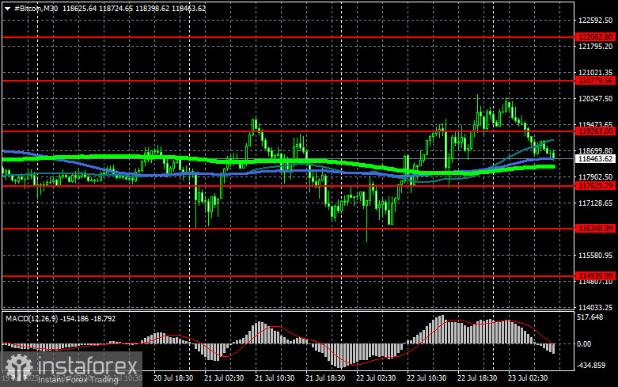This screenshot has width=618, height=387.
Task: Click the OHLC values in chart header
Action: click(134, 8)
